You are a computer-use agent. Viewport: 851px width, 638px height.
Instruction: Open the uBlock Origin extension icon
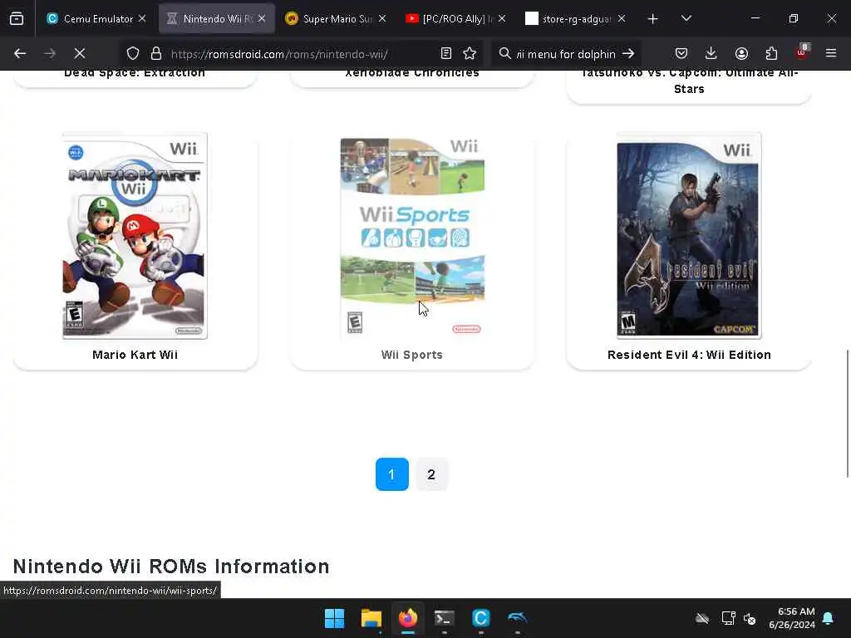[x=801, y=53]
